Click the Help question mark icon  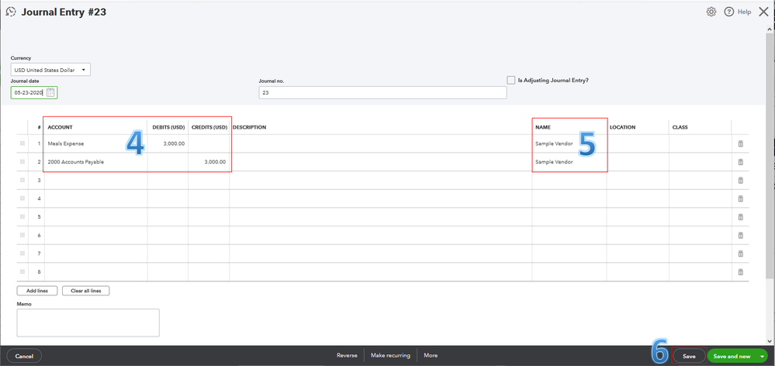coord(728,12)
